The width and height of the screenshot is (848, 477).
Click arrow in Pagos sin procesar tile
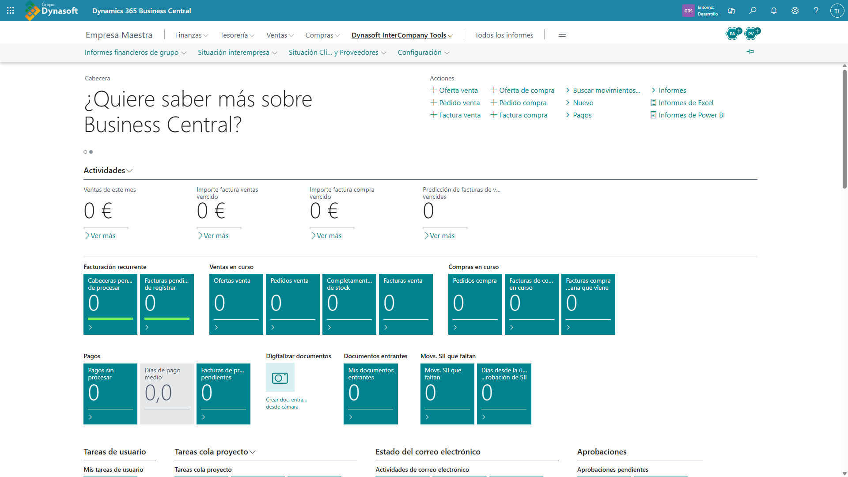pyautogui.click(x=91, y=417)
